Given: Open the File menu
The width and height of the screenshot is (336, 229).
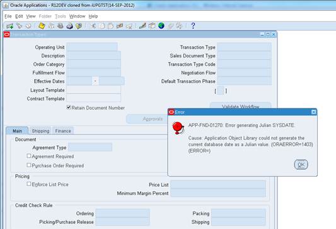Looking at the screenshot, I should (x=8, y=16).
